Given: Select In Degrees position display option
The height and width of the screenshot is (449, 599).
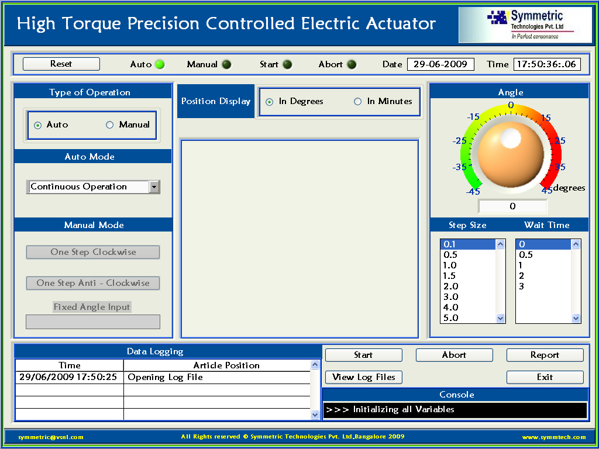Looking at the screenshot, I should 270,102.
